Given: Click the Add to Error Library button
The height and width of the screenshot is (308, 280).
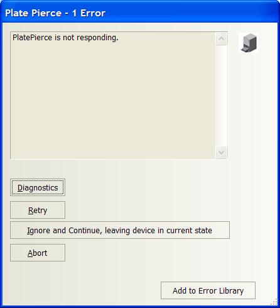Looking at the screenshot, I should (208, 290).
